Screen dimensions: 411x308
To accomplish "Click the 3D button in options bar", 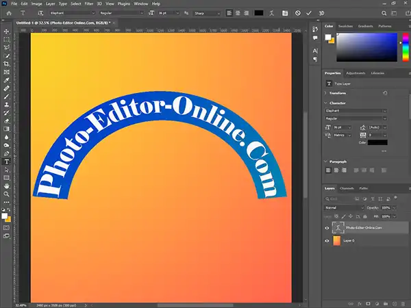I will click(321, 13).
